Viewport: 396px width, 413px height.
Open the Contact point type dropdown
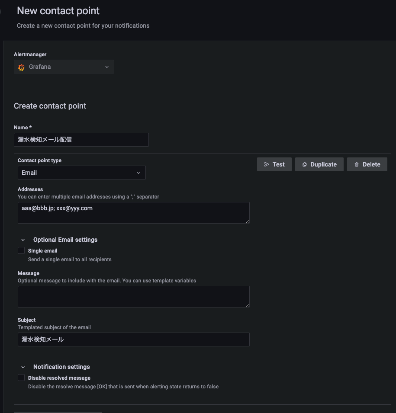81,173
